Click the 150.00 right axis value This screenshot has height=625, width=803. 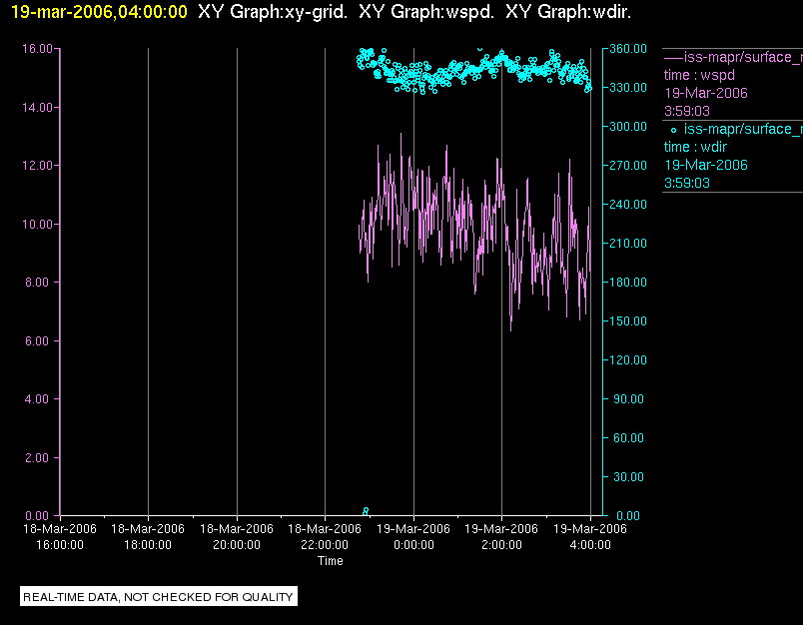click(x=628, y=320)
